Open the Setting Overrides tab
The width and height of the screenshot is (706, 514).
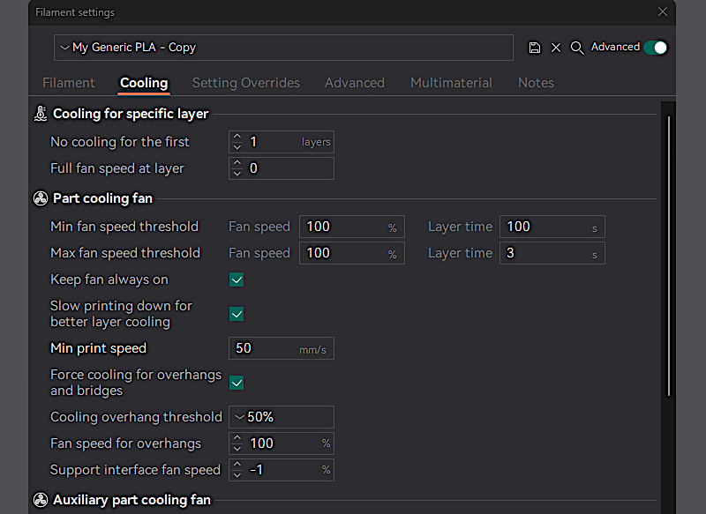click(x=246, y=83)
